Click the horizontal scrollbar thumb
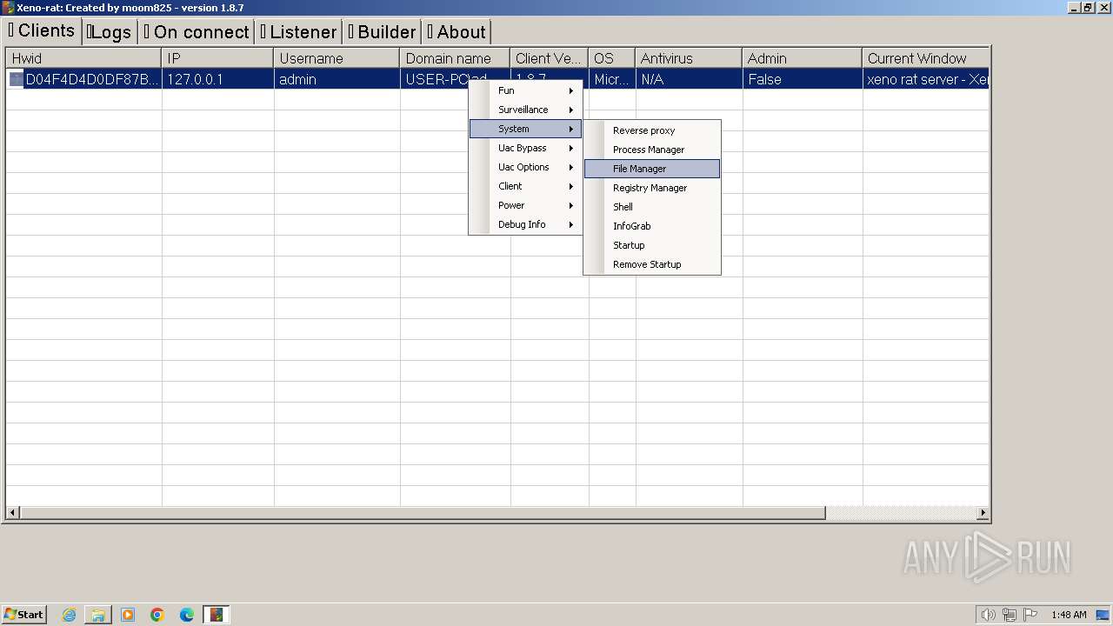 pos(423,513)
